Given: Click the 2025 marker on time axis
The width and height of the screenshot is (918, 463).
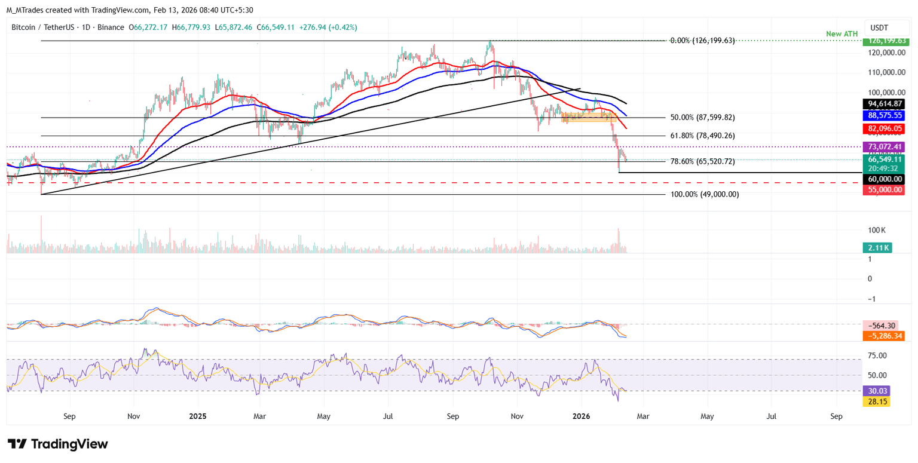Looking at the screenshot, I should click(x=197, y=415).
